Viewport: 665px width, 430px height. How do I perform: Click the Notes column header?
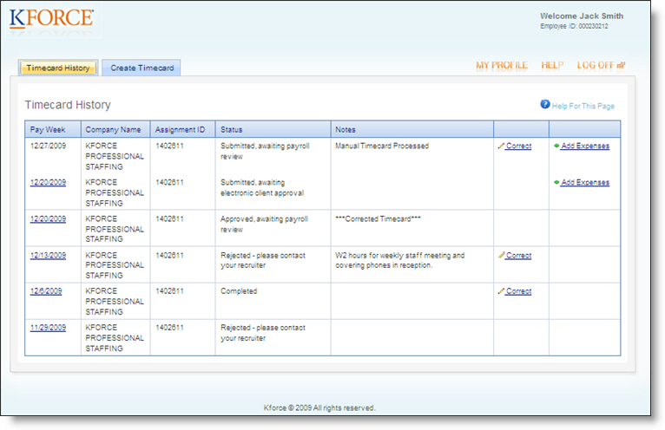pos(412,129)
